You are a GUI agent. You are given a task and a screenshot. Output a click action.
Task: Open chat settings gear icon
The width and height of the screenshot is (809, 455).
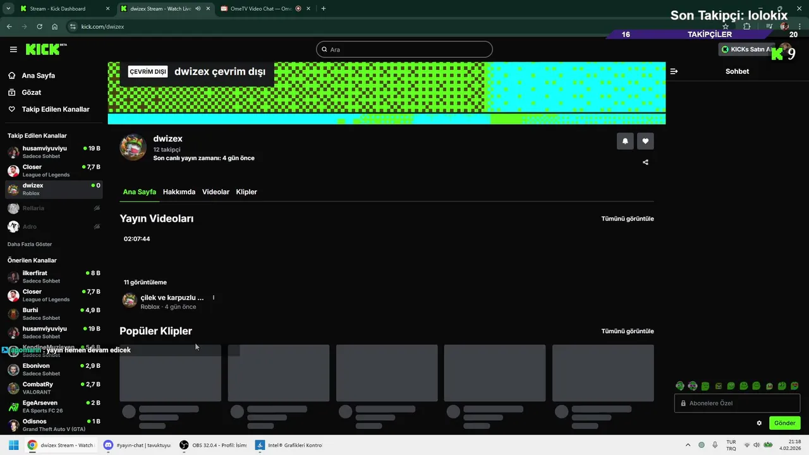click(759, 423)
